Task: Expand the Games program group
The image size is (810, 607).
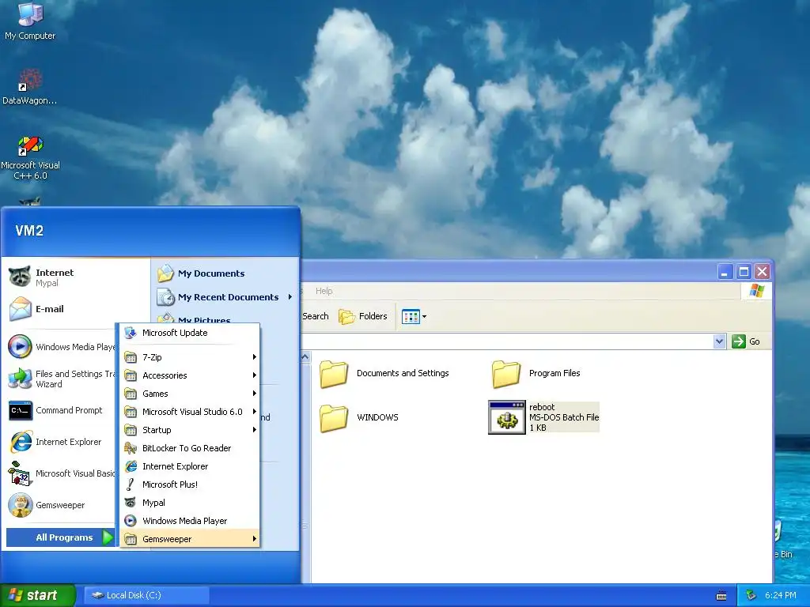Action: click(190, 394)
